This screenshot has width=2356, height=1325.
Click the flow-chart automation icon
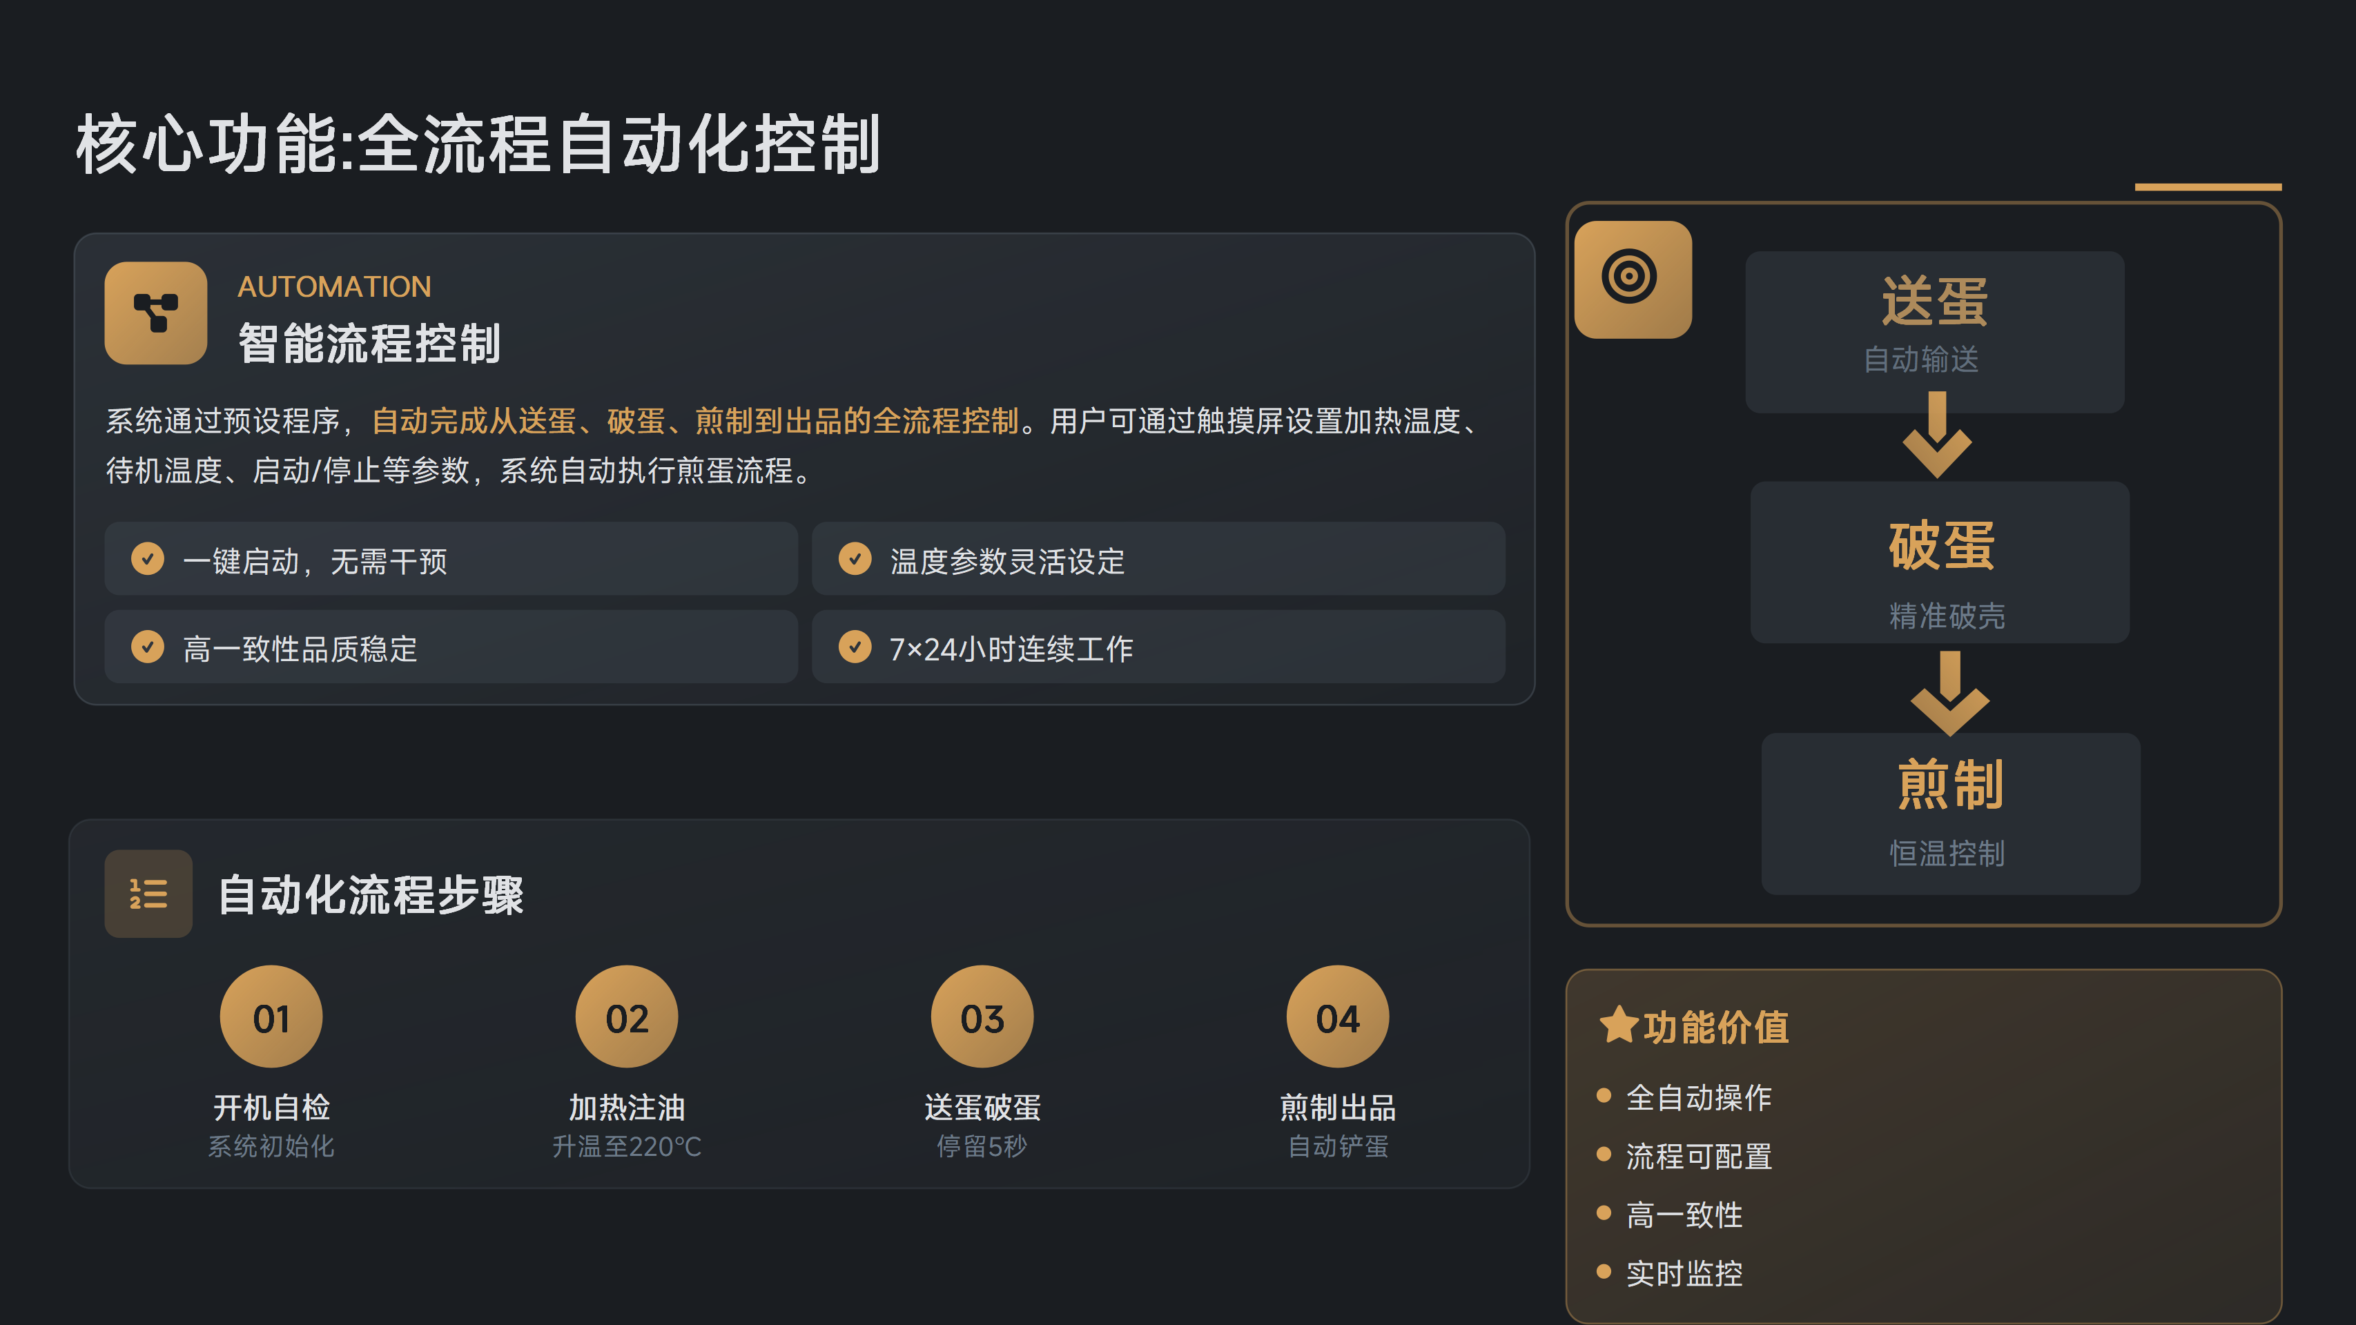click(155, 313)
